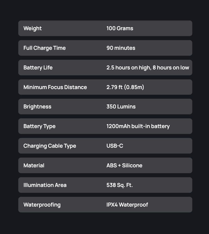
Task: Click the Brightness label
Action: 37,107
